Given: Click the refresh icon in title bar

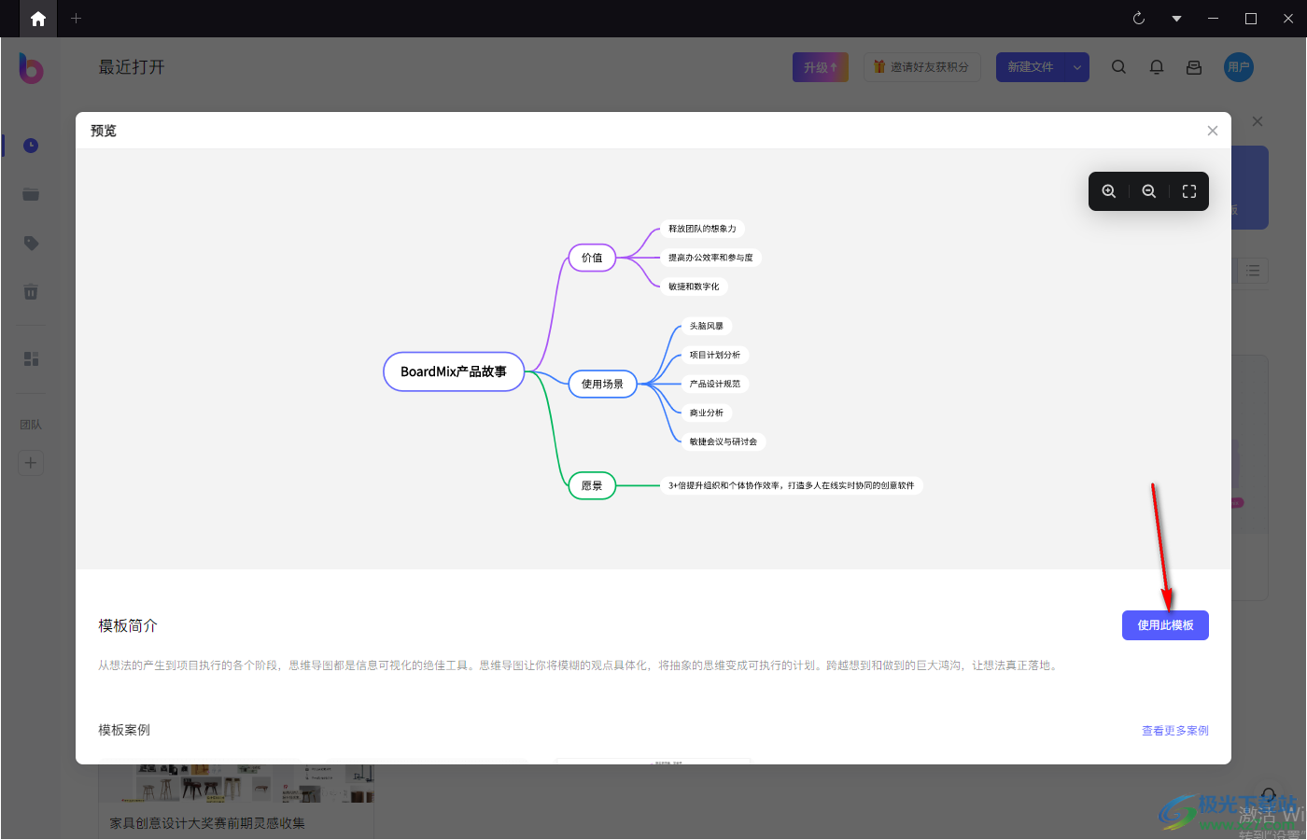Looking at the screenshot, I should [1139, 19].
